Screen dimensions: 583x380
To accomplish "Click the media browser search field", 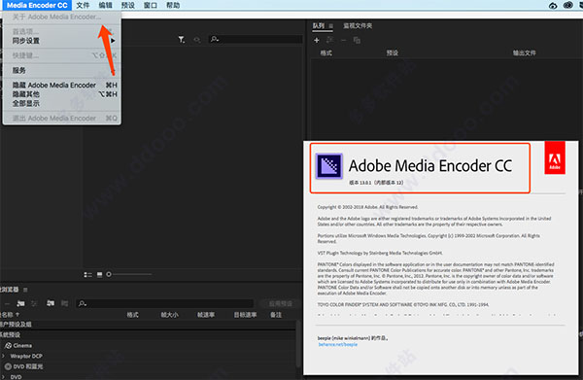I will (x=256, y=39).
